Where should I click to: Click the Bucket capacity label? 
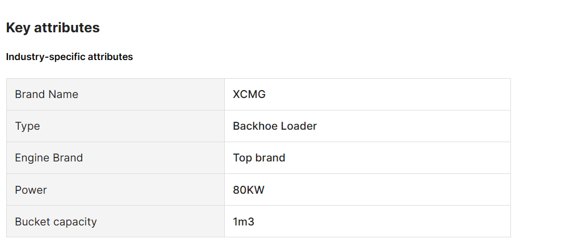[56, 222]
